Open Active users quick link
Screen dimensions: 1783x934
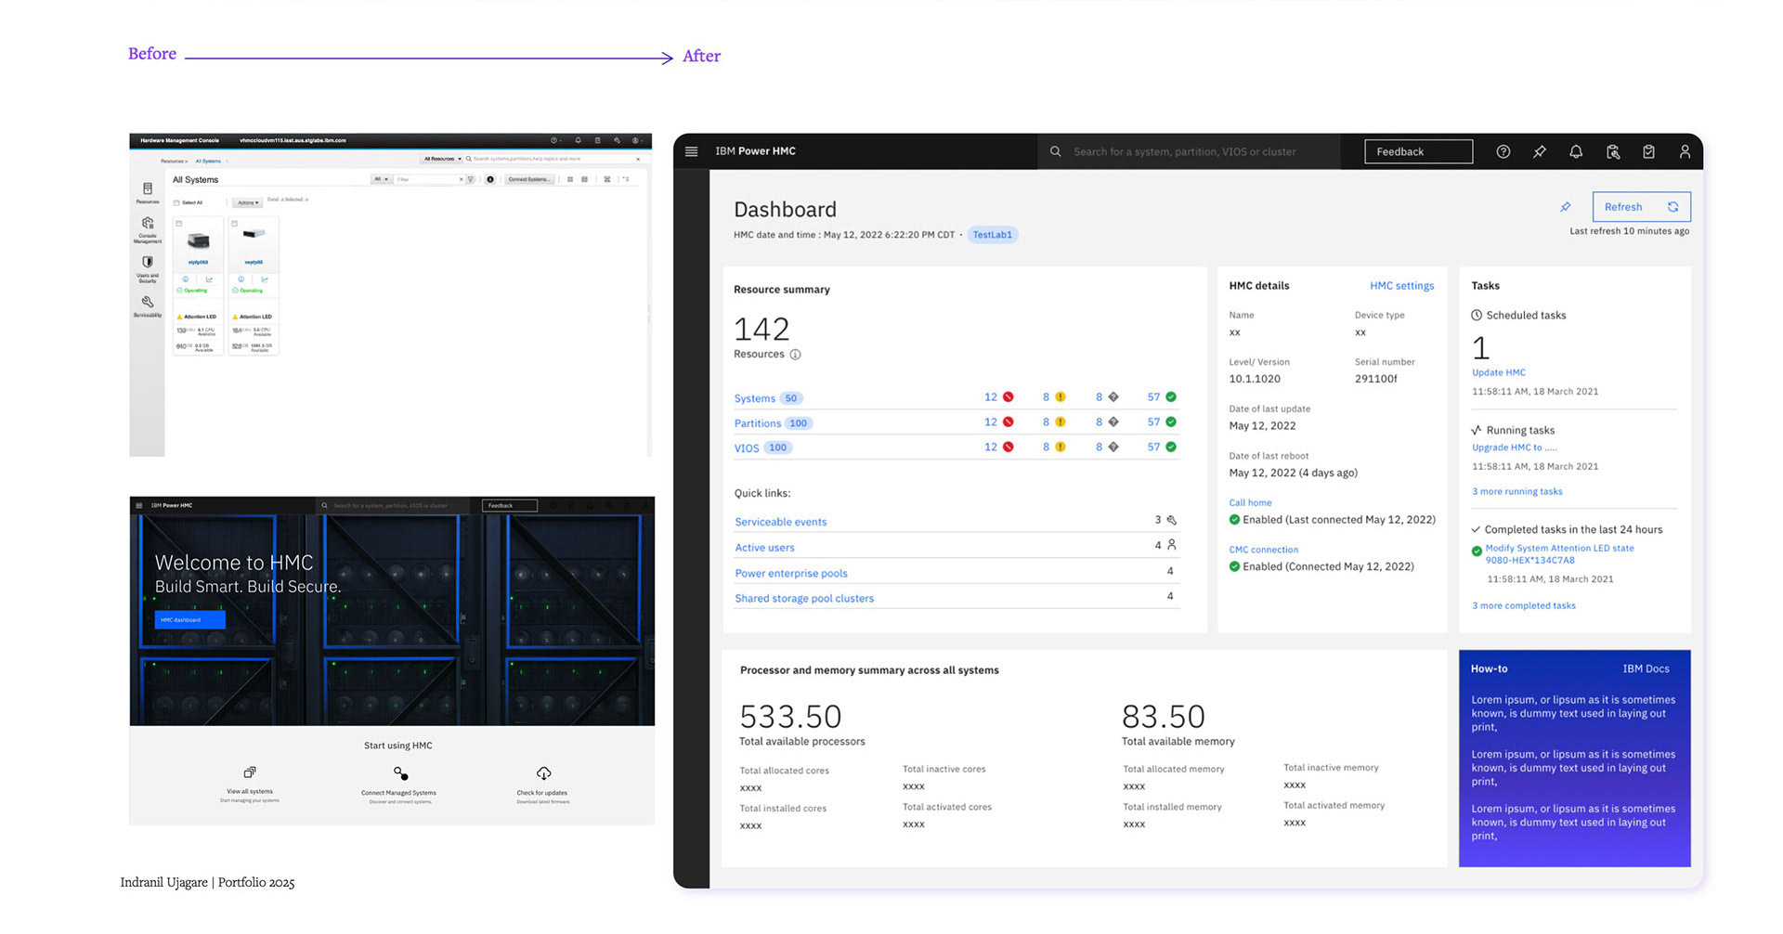point(764,548)
